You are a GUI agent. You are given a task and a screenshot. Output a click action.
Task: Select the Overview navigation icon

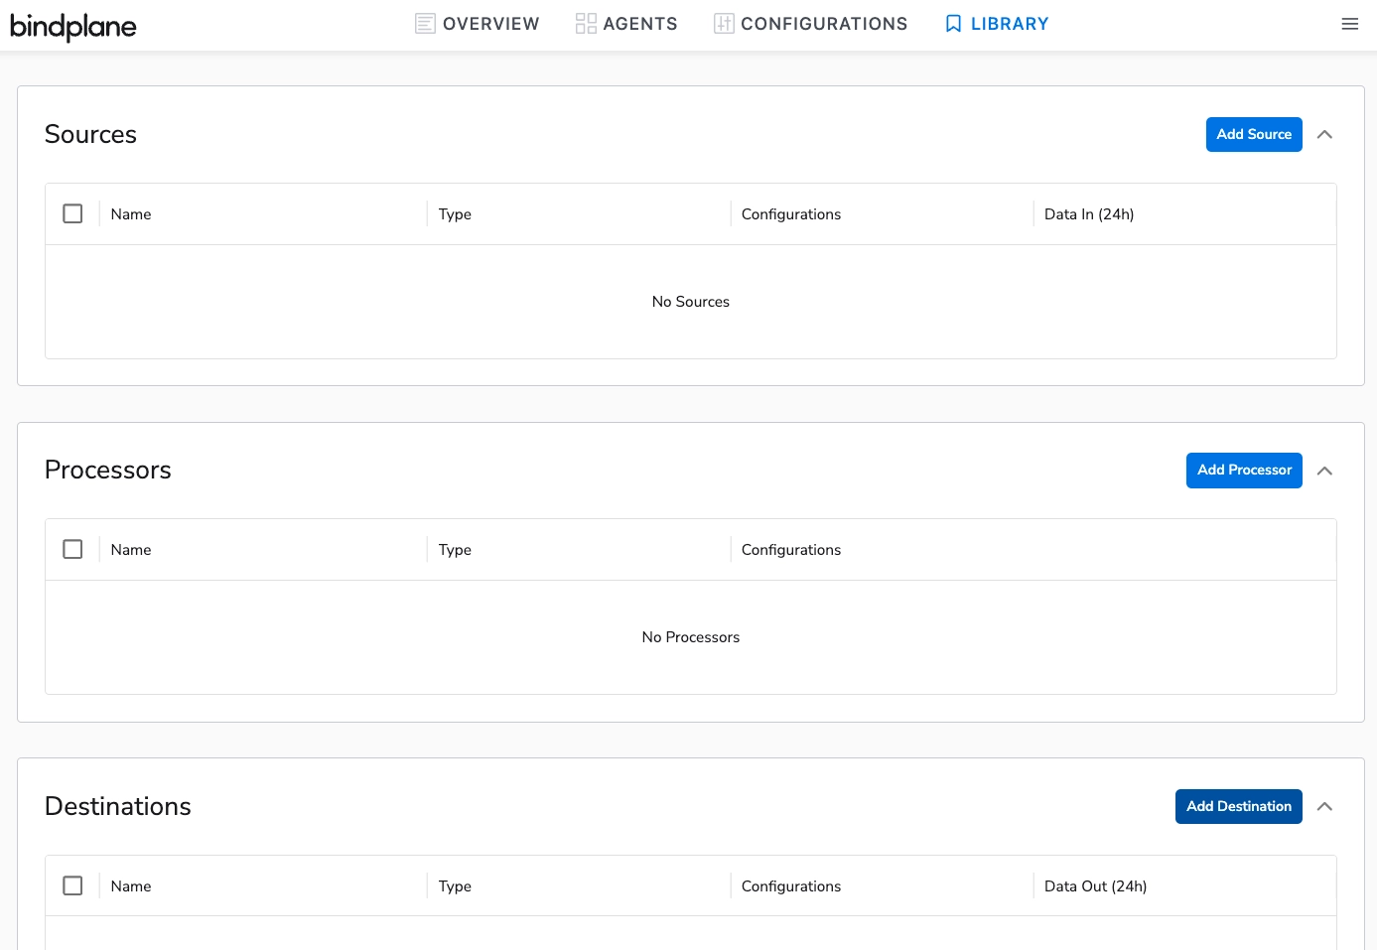click(x=425, y=23)
